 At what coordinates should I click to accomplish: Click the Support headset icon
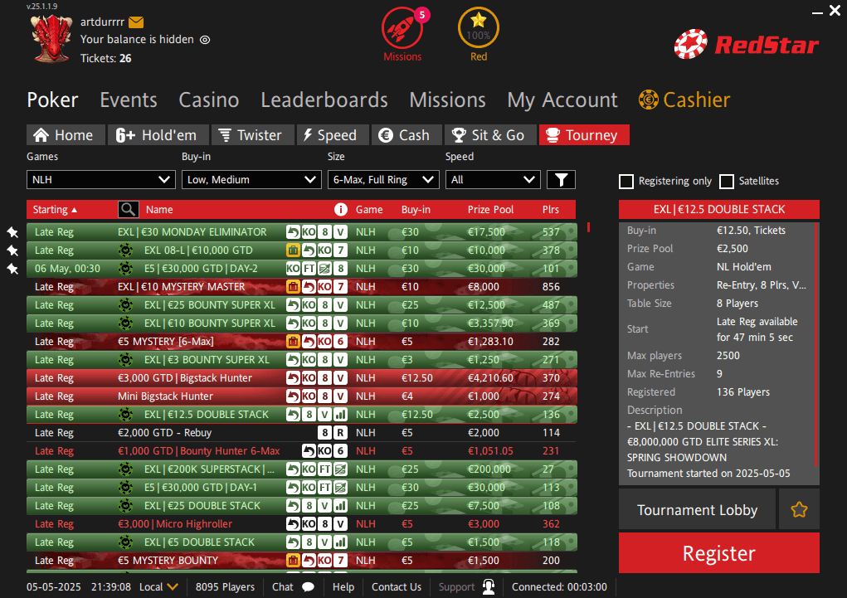(x=489, y=586)
